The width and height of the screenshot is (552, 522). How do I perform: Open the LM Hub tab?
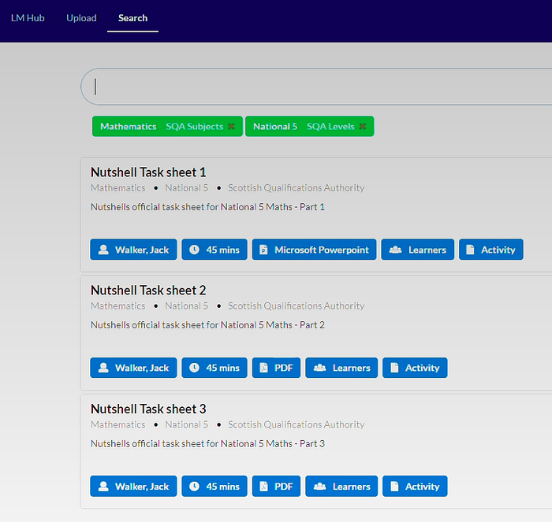point(28,18)
